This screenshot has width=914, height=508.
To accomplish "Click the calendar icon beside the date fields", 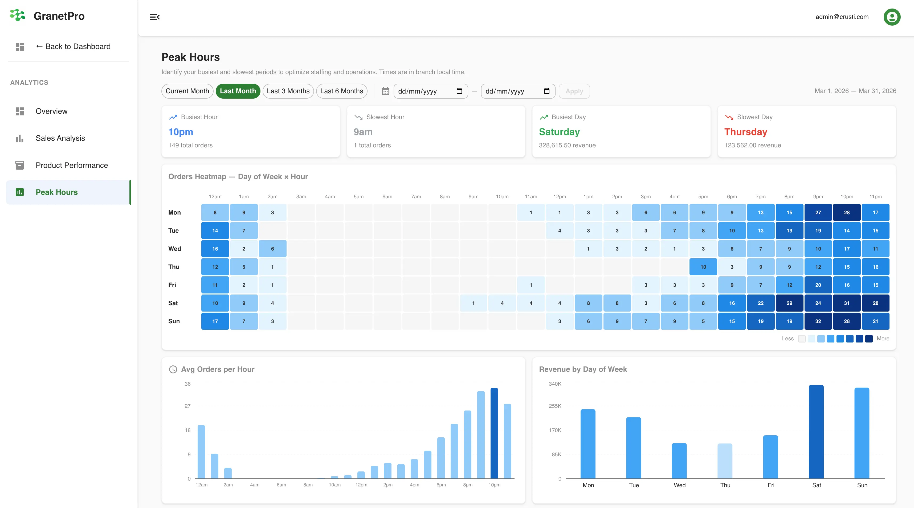I will click(385, 91).
